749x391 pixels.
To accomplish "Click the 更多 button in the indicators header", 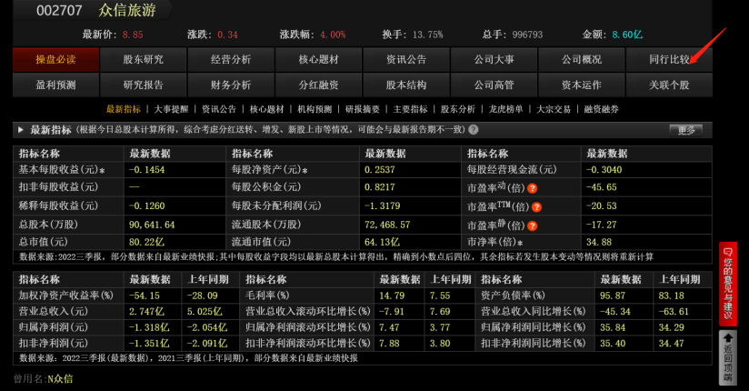I will pos(686,130).
